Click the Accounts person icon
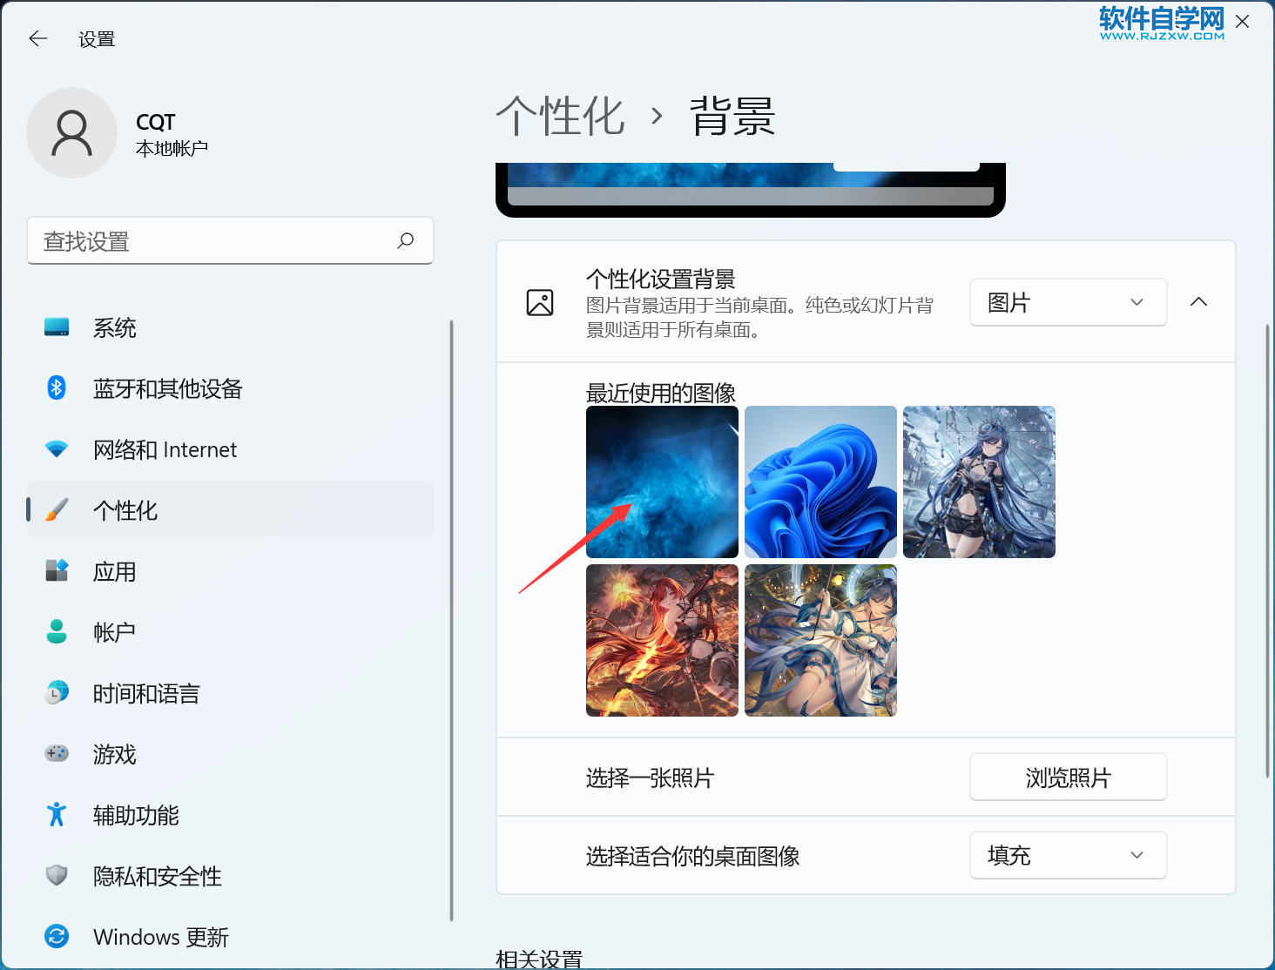 click(x=57, y=632)
